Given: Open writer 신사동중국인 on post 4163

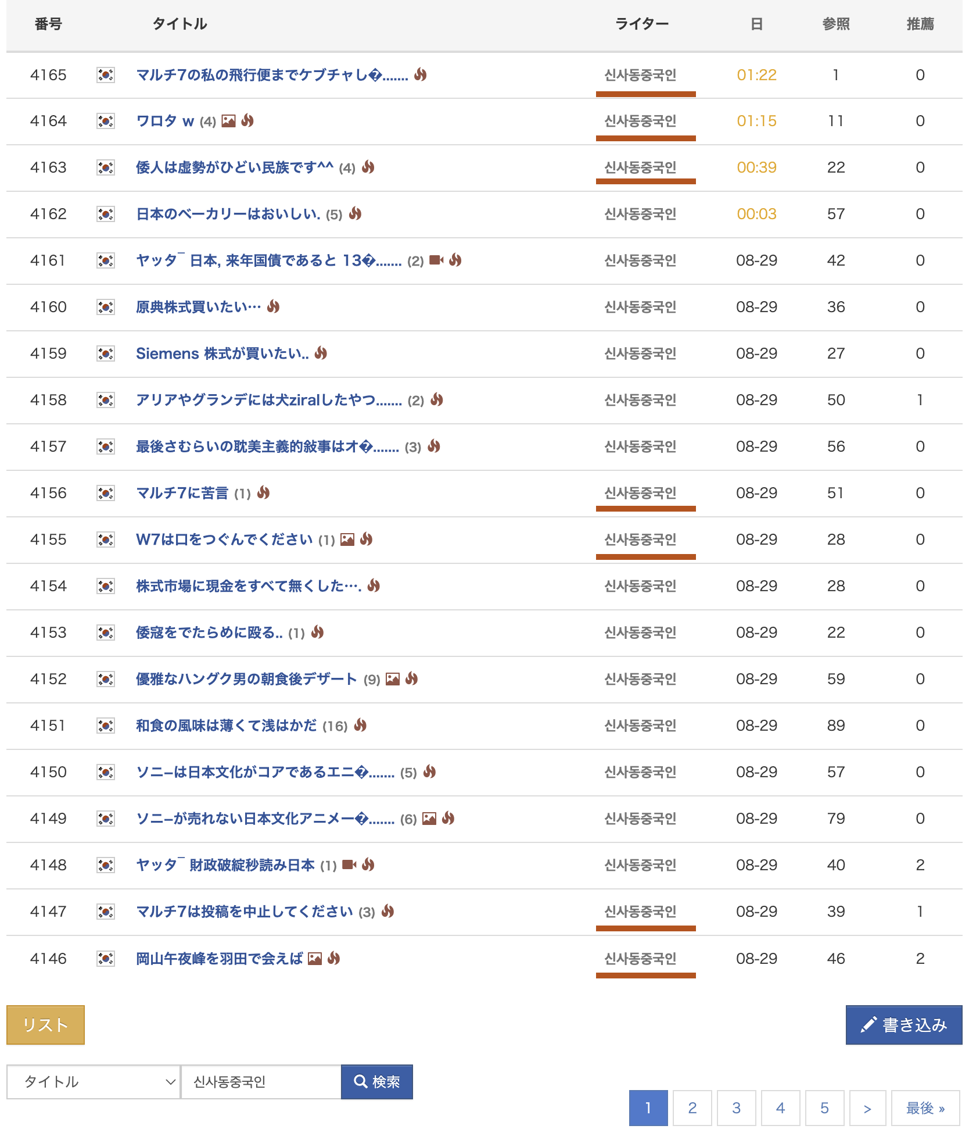Looking at the screenshot, I should pos(640,167).
